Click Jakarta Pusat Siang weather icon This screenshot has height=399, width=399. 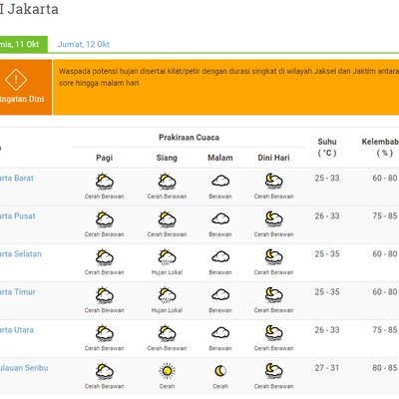167,219
